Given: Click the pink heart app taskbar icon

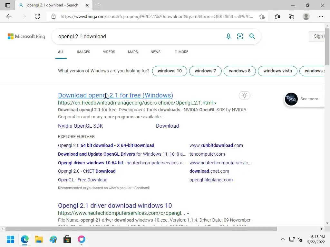Looking at the screenshot, I should point(82,239).
